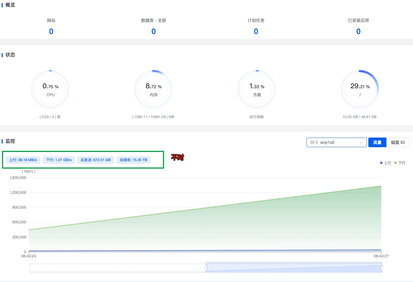Click the 运行流畅 status text

click(x=256, y=117)
